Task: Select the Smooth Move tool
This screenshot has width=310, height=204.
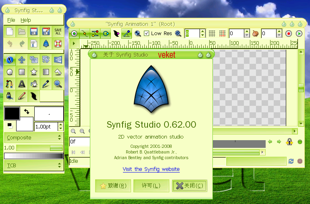Action: (x=22, y=60)
